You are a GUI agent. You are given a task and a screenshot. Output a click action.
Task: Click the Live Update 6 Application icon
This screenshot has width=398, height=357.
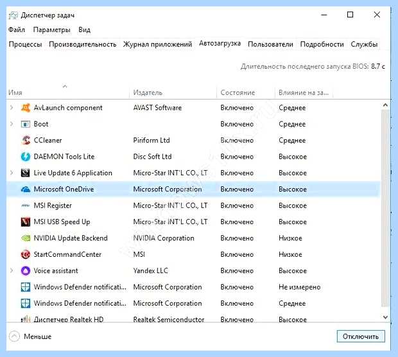pos(26,173)
